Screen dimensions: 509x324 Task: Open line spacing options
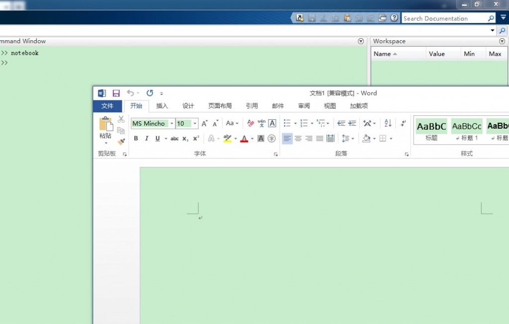coord(345,139)
